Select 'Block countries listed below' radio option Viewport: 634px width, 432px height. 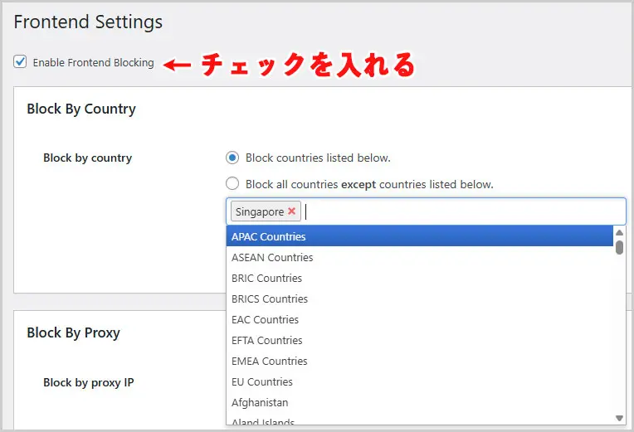[232, 158]
